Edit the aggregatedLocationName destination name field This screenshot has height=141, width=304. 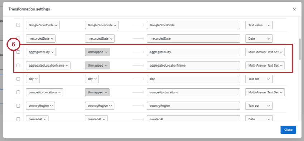click(x=193, y=66)
